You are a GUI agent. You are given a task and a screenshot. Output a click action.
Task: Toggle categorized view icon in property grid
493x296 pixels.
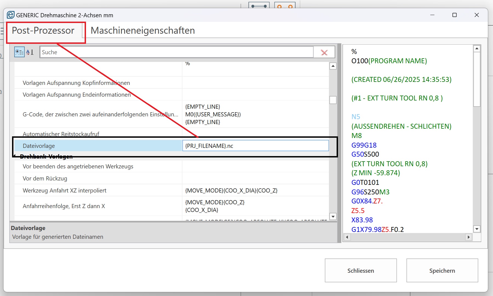click(x=19, y=52)
